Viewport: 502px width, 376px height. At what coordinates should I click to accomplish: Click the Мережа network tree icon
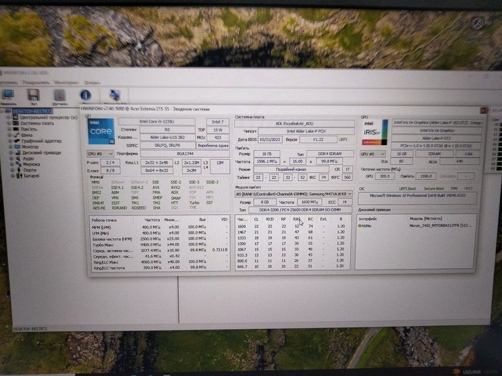[x=19, y=164]
